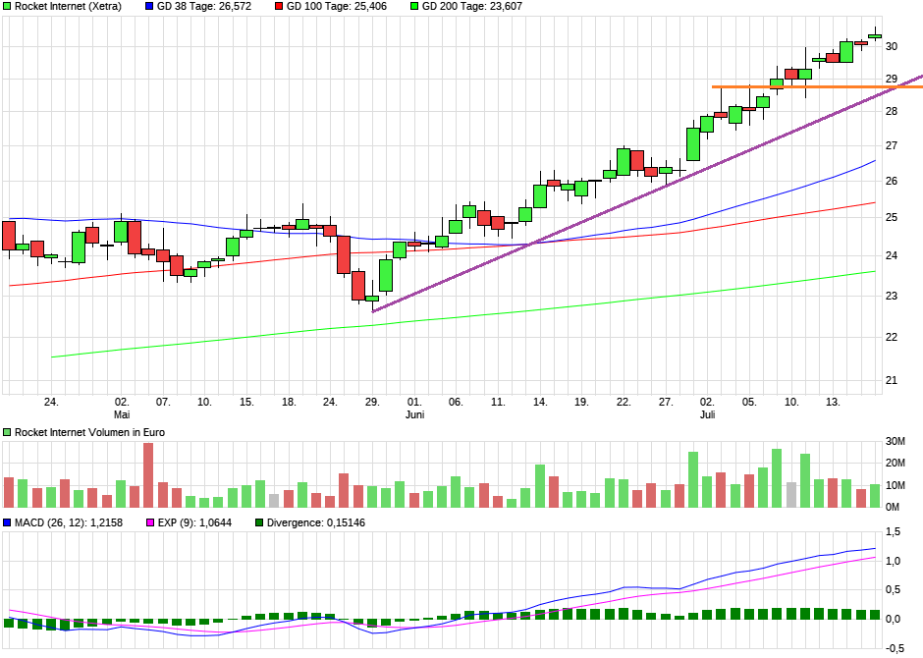Click the EXP (9): 1,0644 label
Screen dimensions: 923x658
(196, 522)
